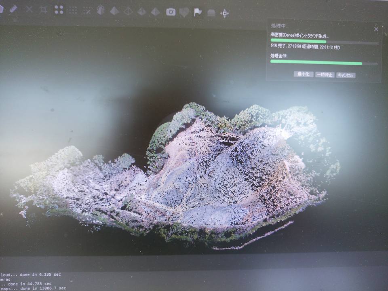Switch to Shaded model view
The height and width of the screenshot is (291, 388).
[114, 11]
